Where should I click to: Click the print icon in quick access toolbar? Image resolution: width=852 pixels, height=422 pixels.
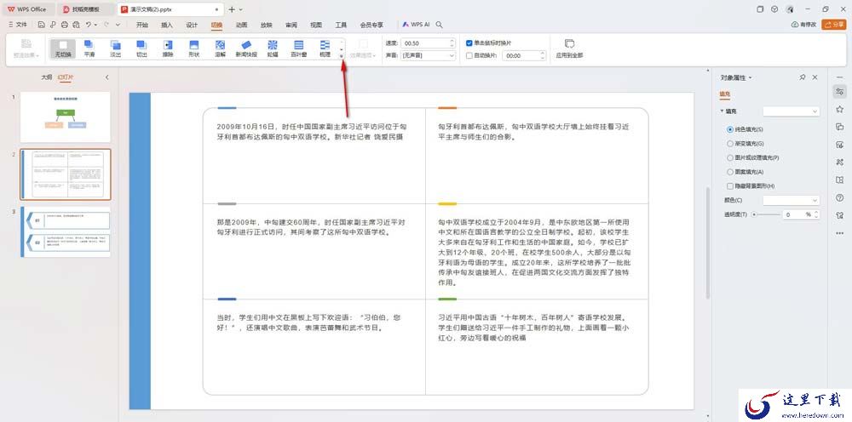coord(65,25)
